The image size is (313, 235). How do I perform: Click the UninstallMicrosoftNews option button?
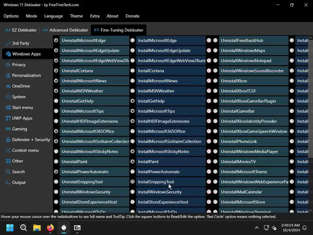(x=94, y=81)
